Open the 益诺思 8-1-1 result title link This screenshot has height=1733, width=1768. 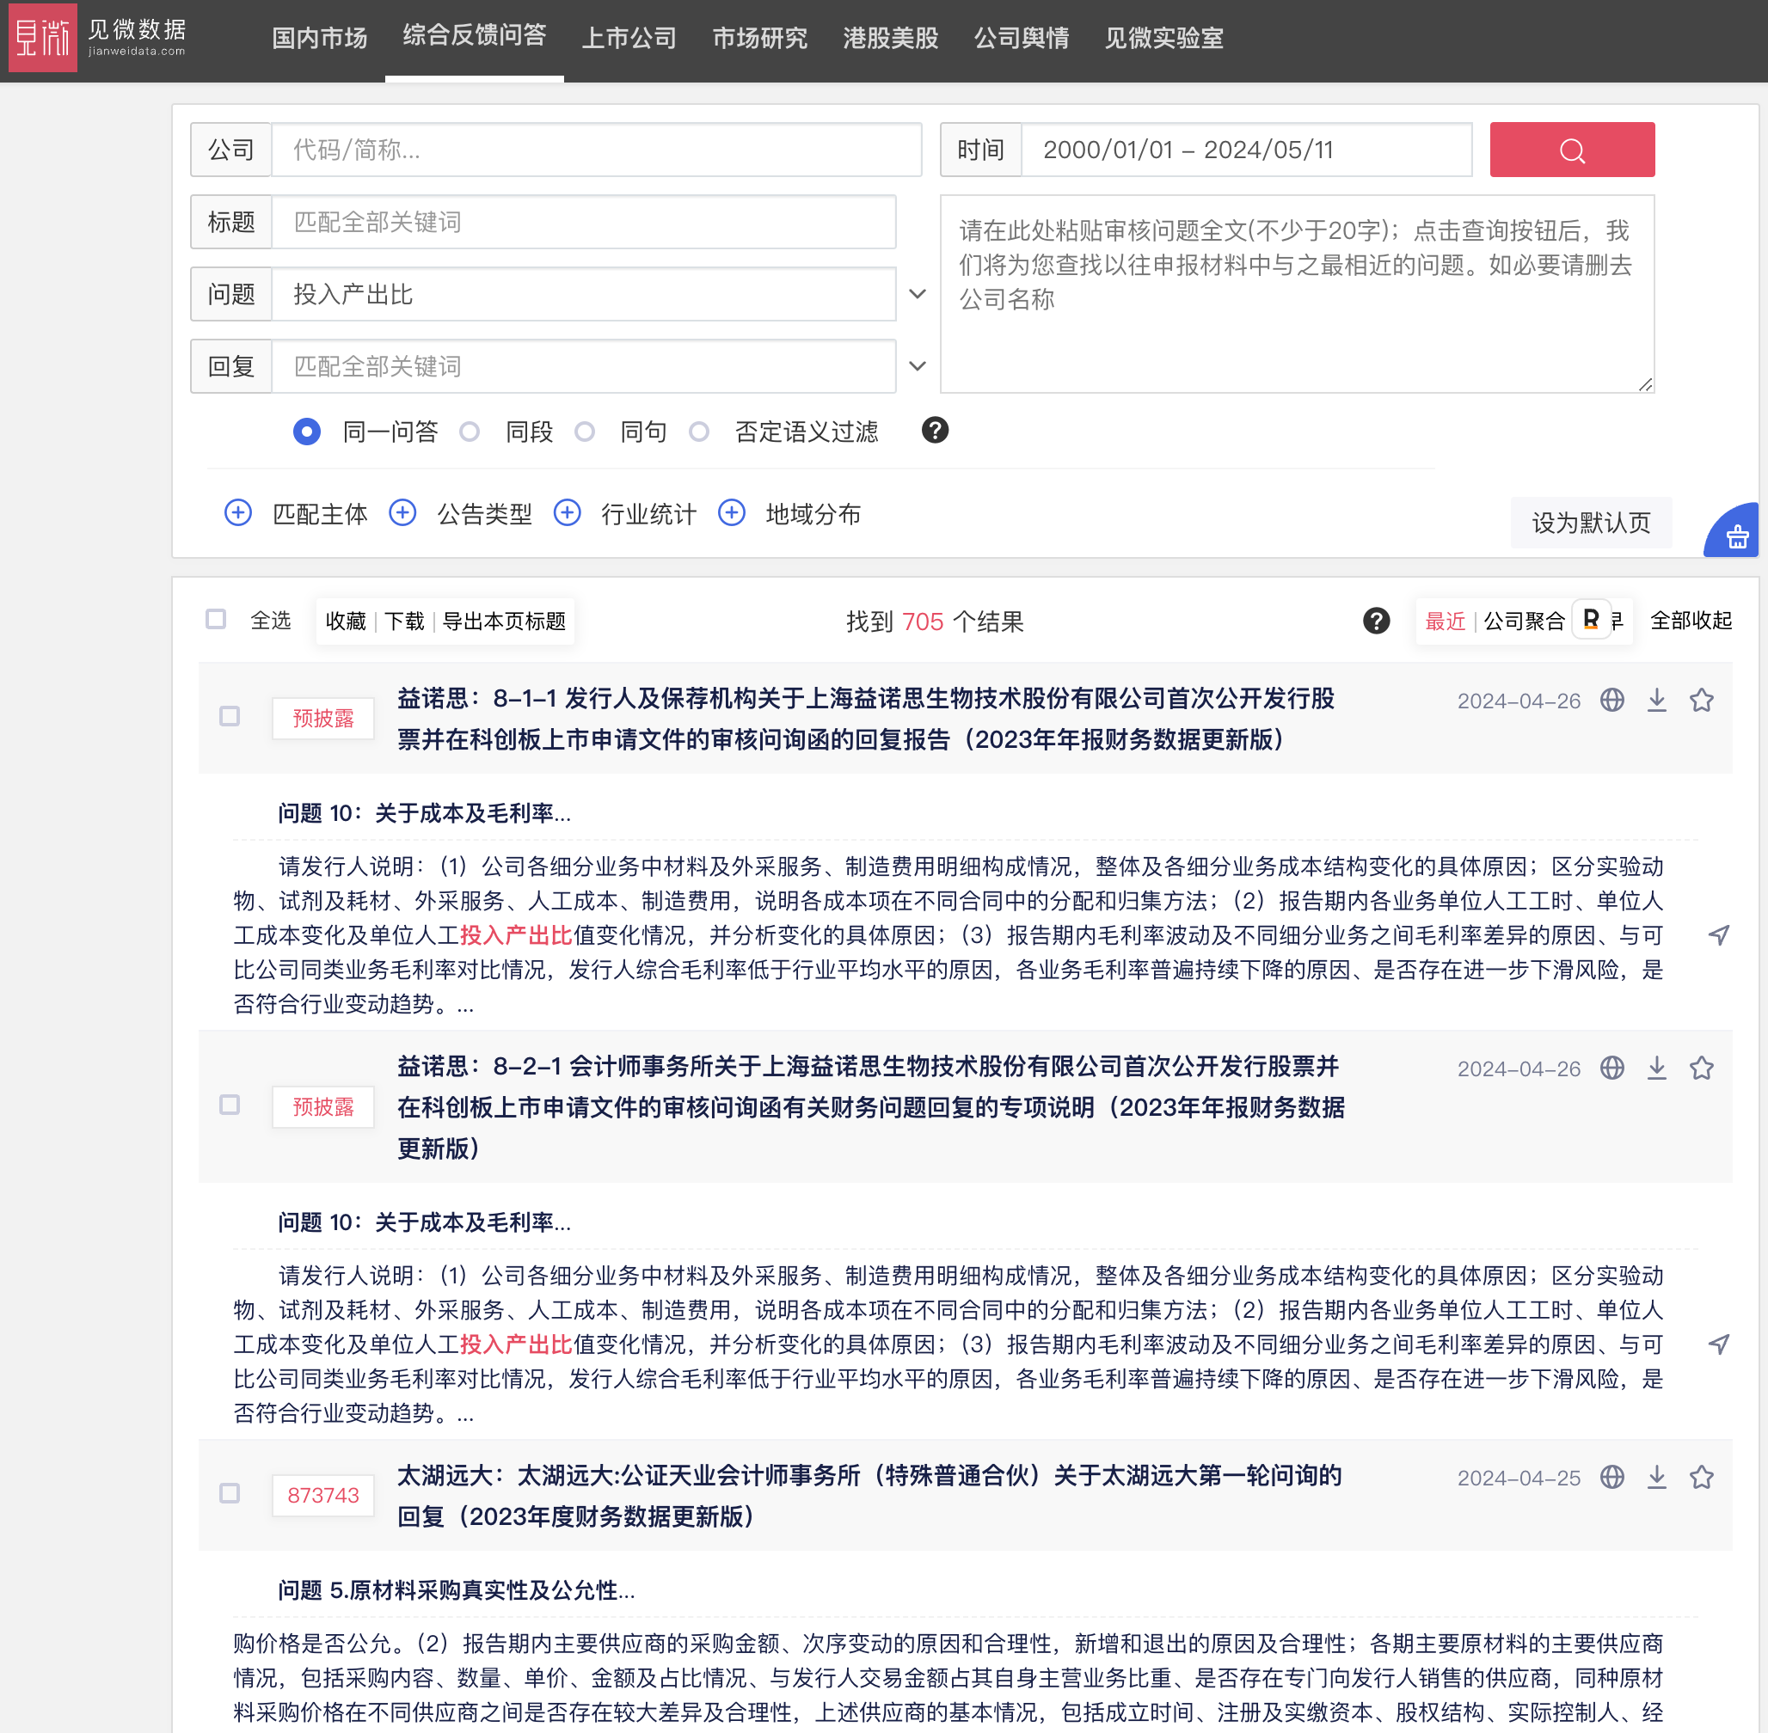866,718
